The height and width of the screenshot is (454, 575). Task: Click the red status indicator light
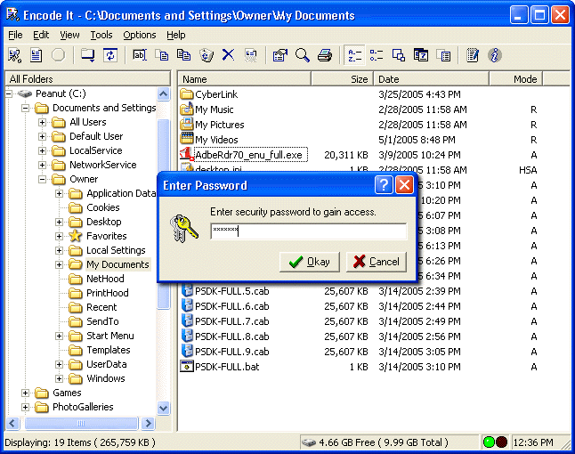tap(501, 442)
